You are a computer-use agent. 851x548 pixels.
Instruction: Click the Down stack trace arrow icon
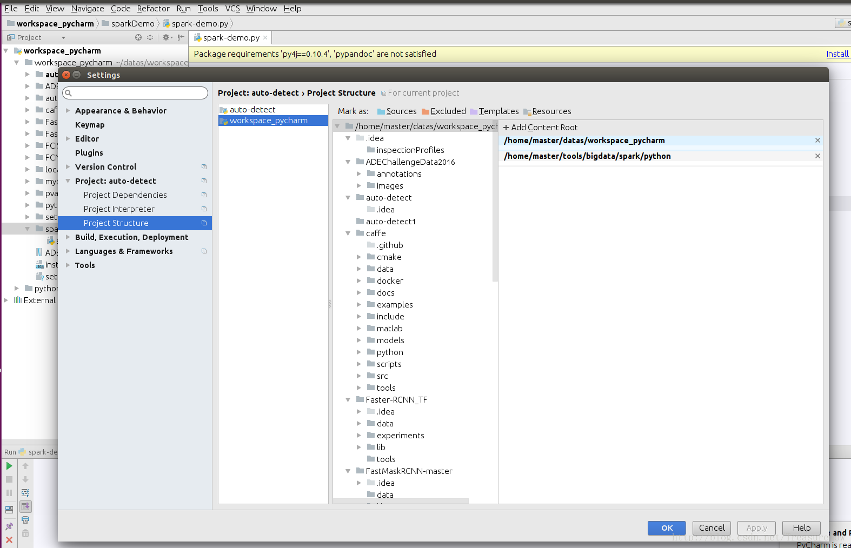point(25,479)
